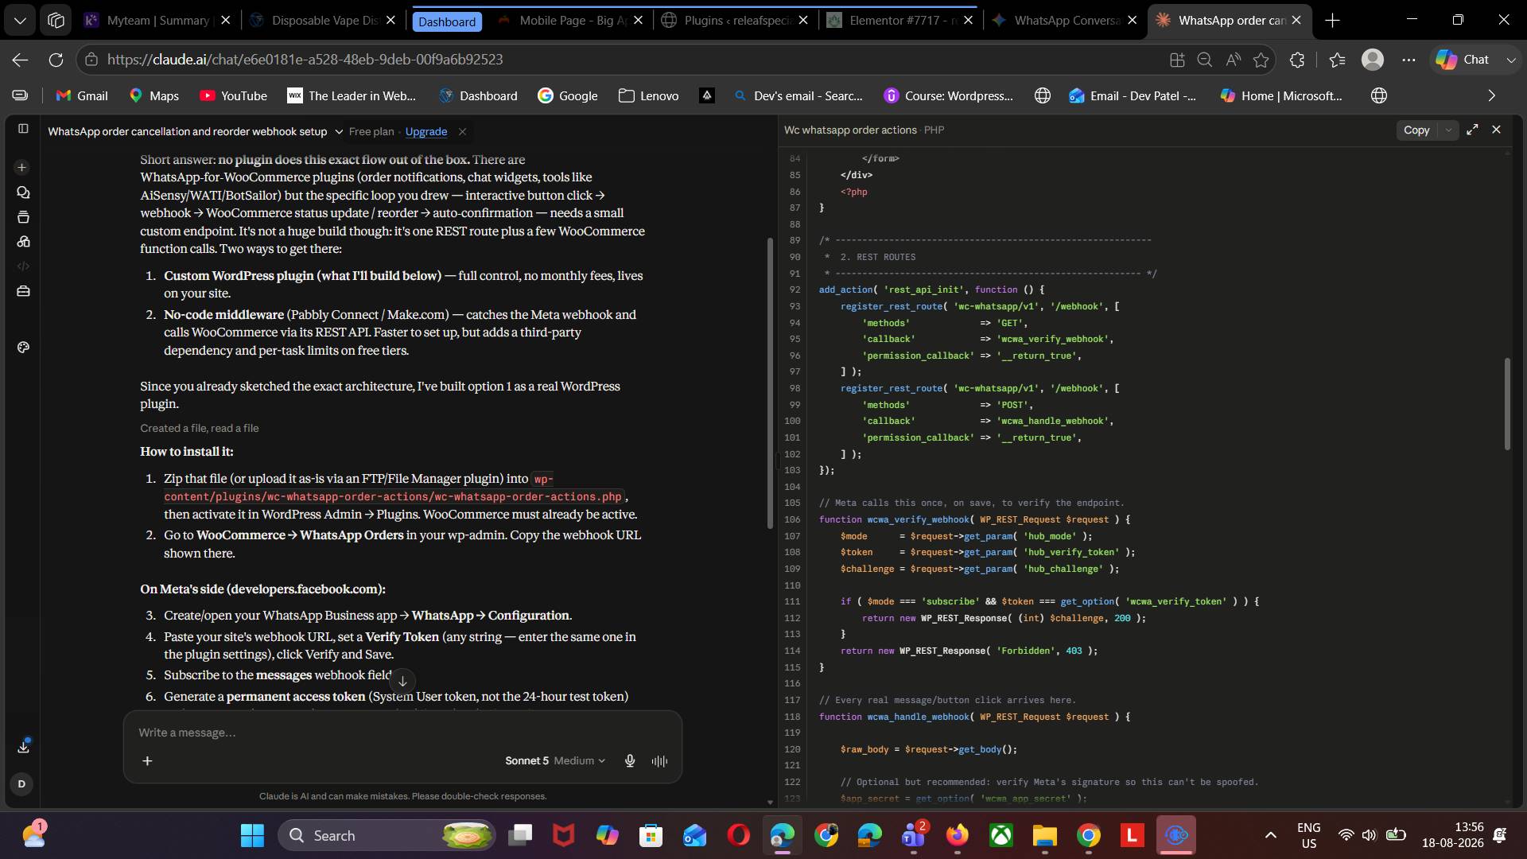The width and height of the screenshot is (1527, 859).
Task: Start a new chat with plus icon
Action: tap(22, 167)
